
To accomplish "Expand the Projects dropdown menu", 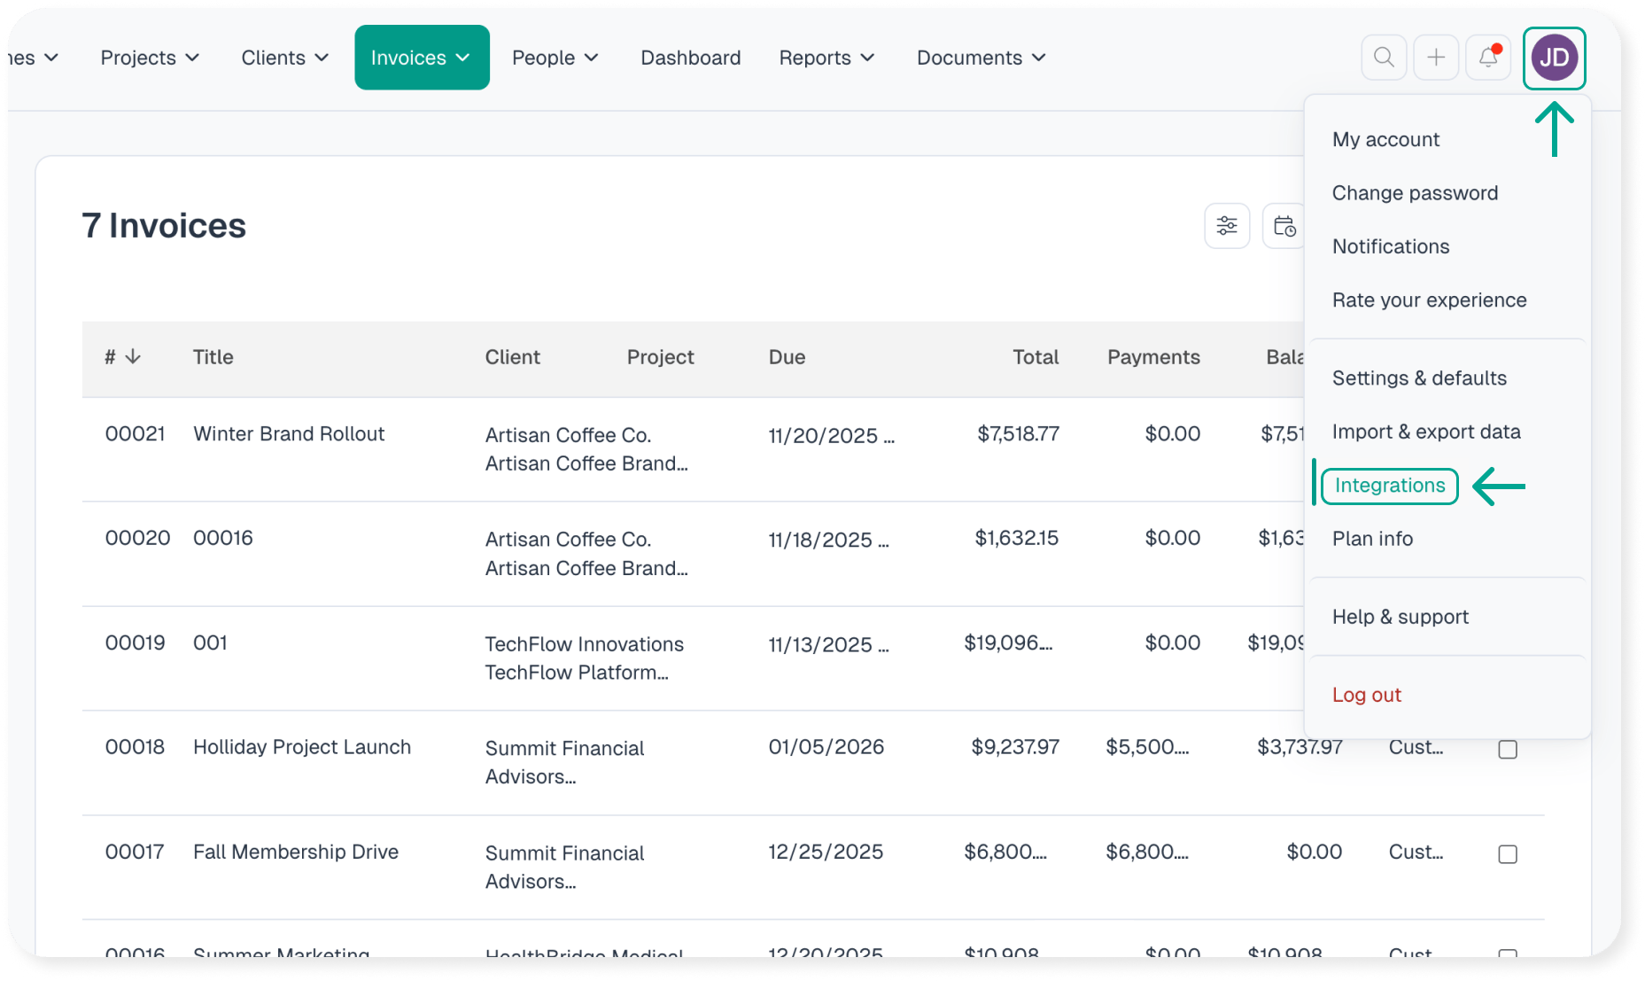I will 150,58.
